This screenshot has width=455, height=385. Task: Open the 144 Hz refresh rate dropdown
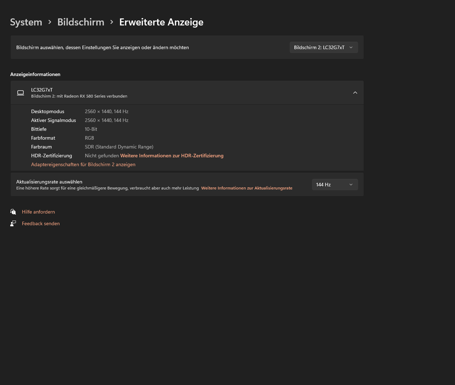pyautogui.click(x=334, y=185)
